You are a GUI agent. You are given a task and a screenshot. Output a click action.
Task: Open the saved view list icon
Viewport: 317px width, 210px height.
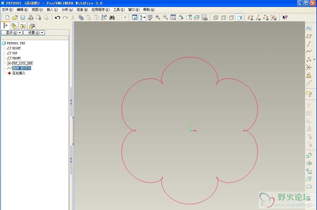[189, 17]
